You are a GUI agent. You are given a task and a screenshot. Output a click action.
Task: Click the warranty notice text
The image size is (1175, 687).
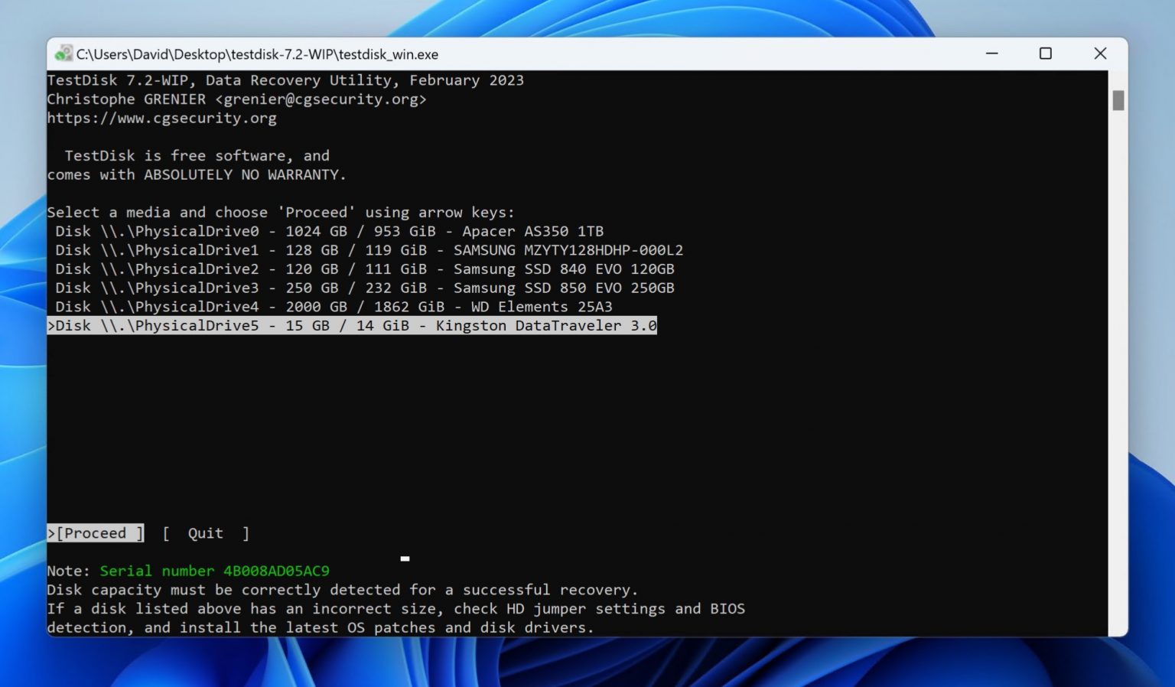pos(197,174)
